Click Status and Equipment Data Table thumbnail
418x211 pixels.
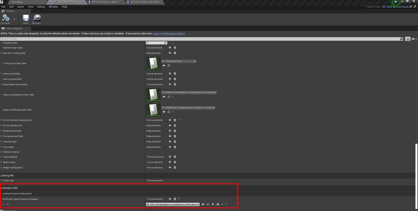153,95
